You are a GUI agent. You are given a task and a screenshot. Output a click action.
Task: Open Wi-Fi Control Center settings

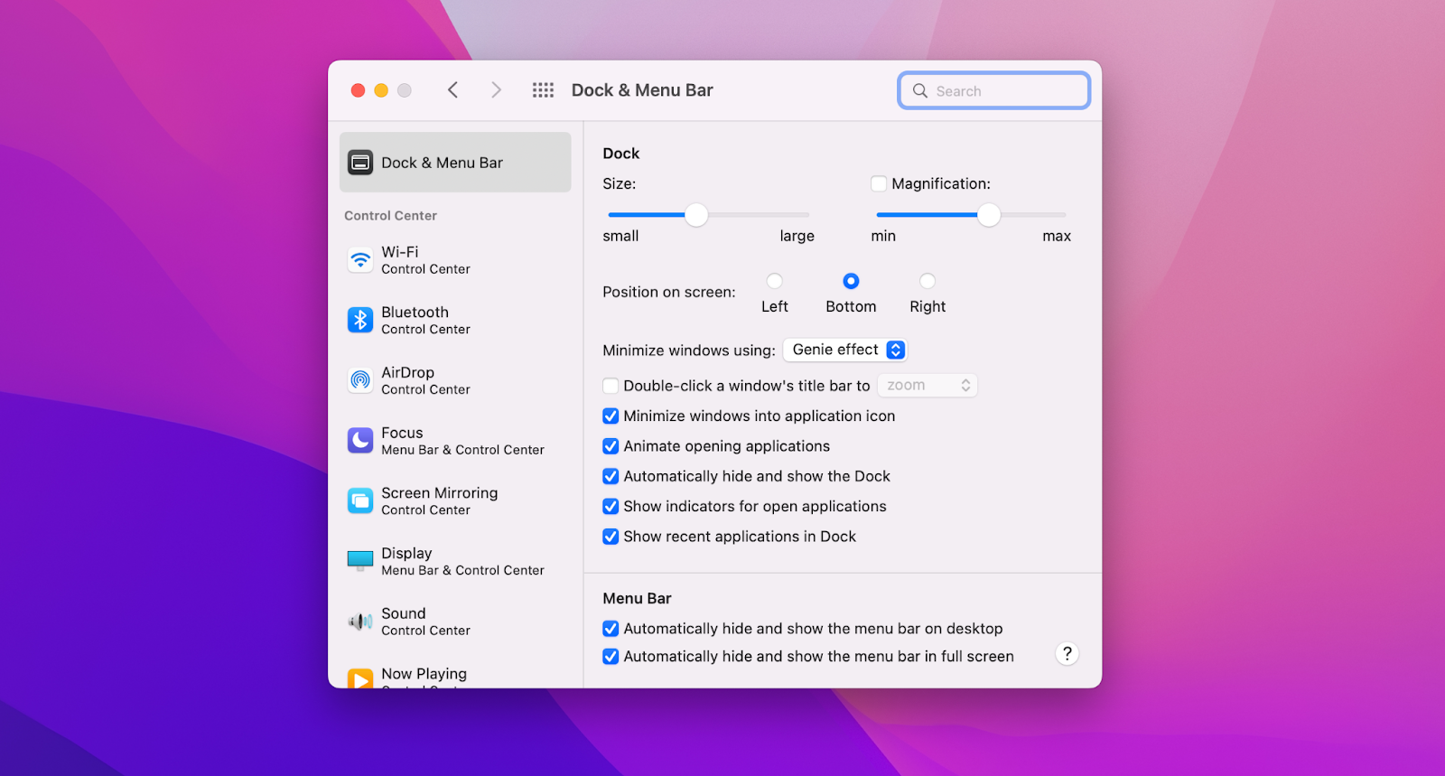(455, 260)
